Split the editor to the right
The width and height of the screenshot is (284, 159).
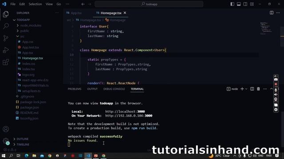pyautogui.click(x=272, y=13)
